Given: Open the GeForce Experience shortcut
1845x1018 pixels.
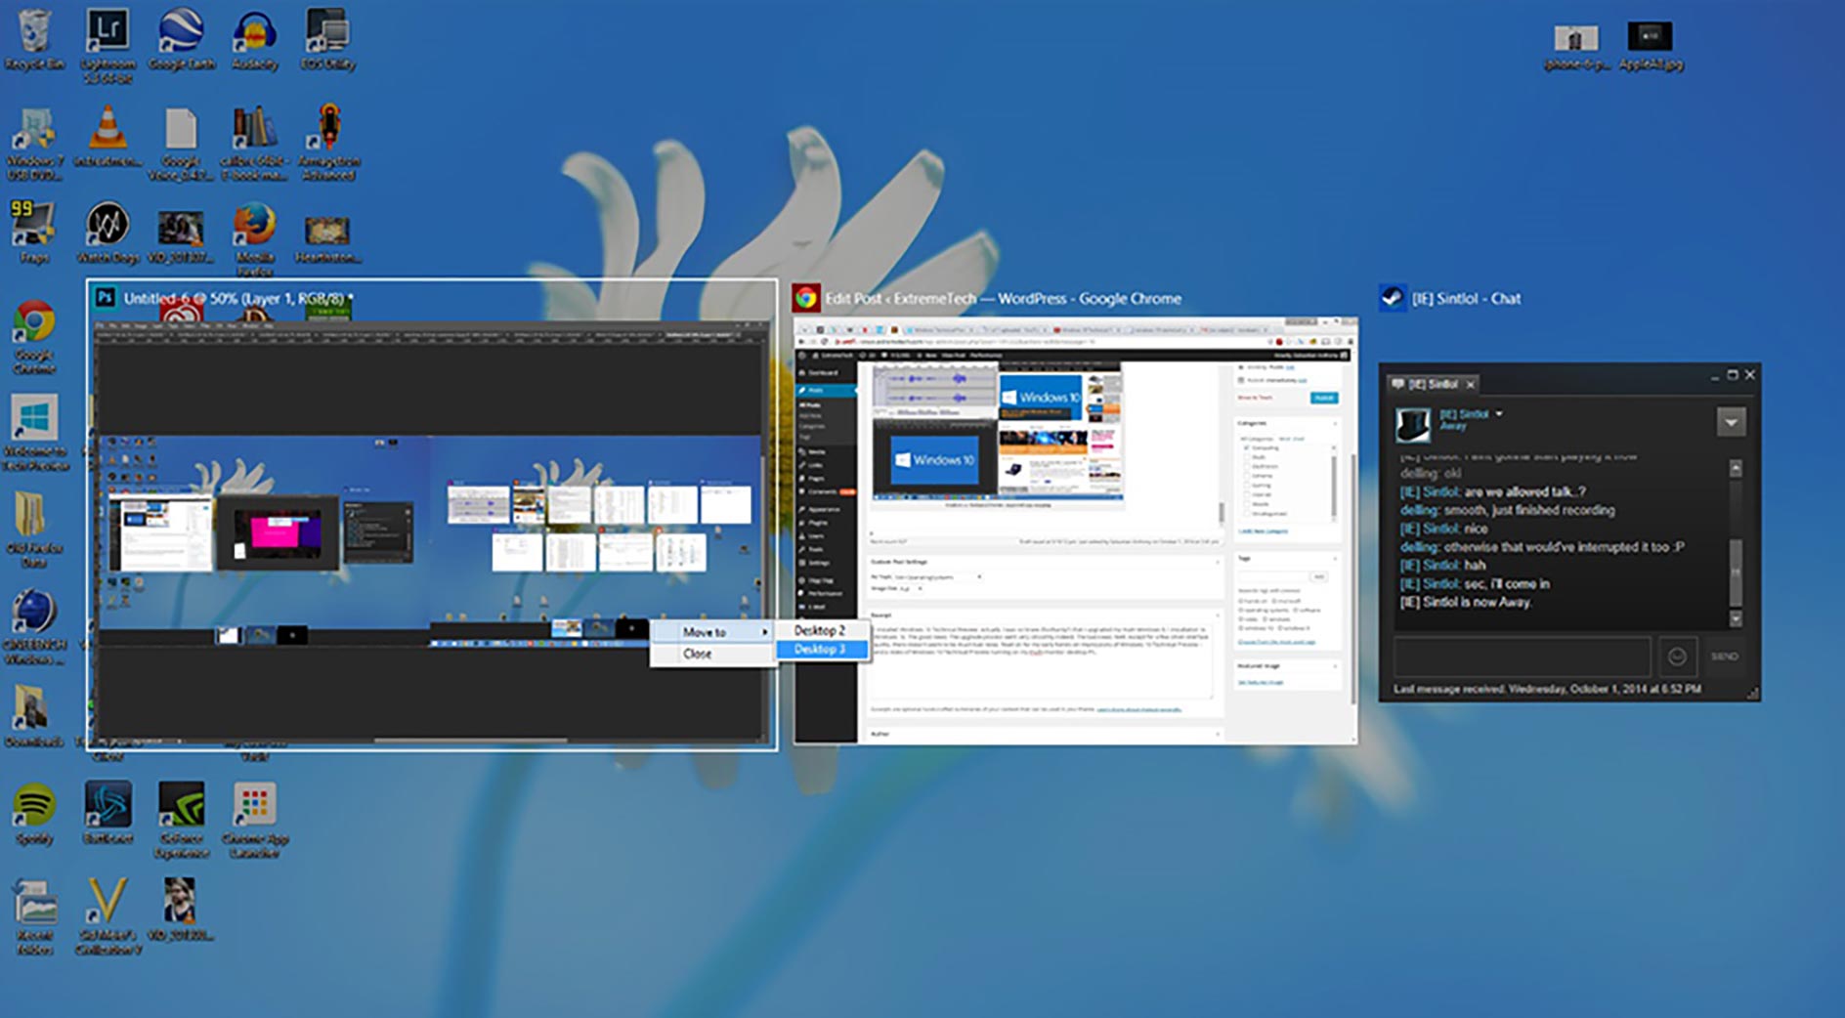Looking at the screenshot, I should click(x=181, y=809).
